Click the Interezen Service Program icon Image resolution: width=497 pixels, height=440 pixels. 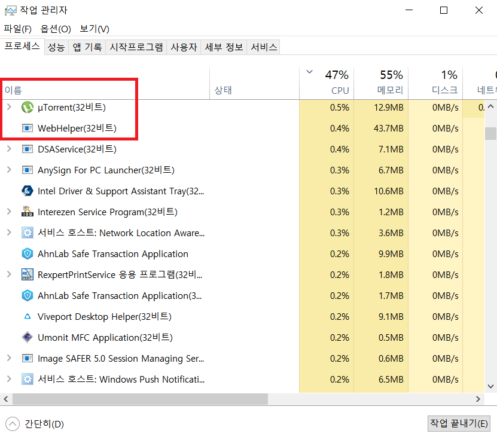[28, 212]
